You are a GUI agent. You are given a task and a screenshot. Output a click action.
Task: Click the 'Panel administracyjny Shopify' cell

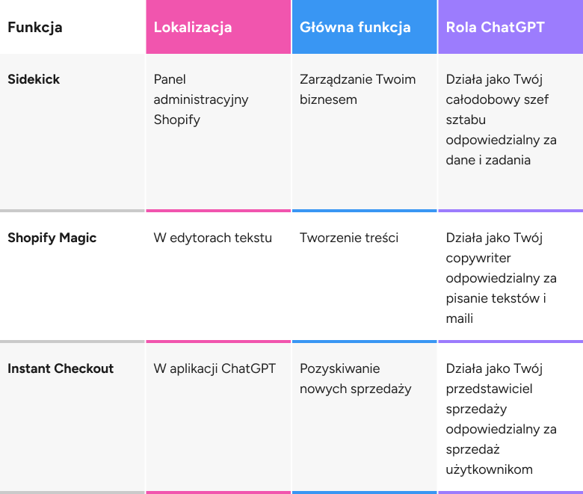[201, 99]
